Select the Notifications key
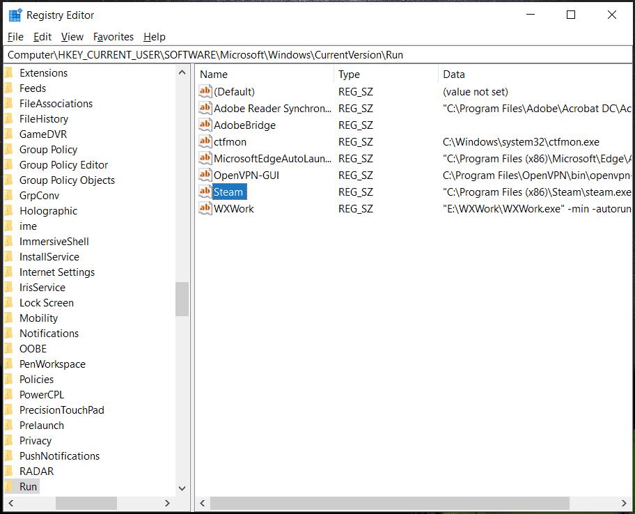Screen dimensions: 635x514 click(49, 334)
